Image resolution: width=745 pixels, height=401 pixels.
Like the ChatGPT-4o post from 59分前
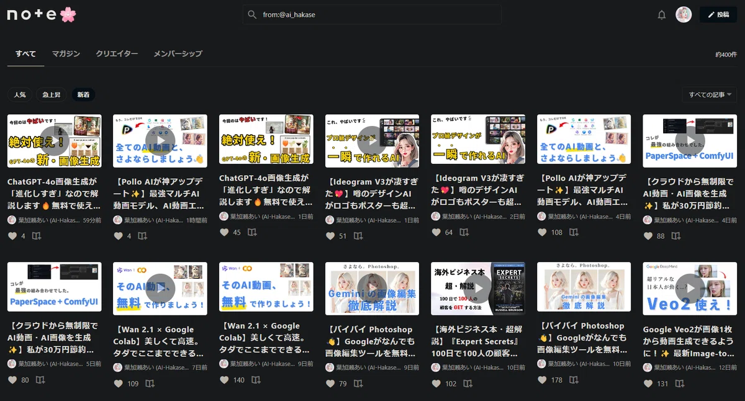tap(12, 236)
